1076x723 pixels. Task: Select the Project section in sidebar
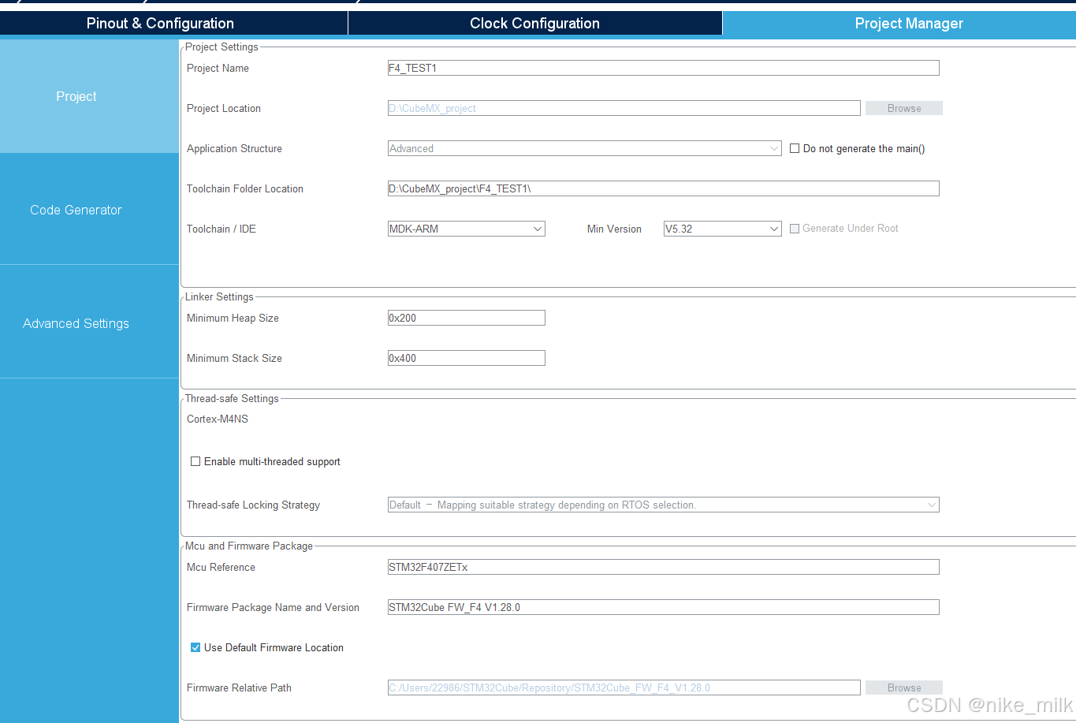[76, 95]
